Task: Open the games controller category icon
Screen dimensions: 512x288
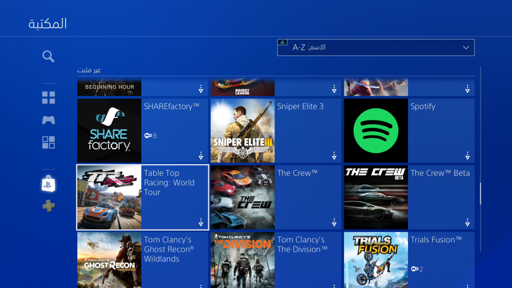Action: (x=49, y=120)
